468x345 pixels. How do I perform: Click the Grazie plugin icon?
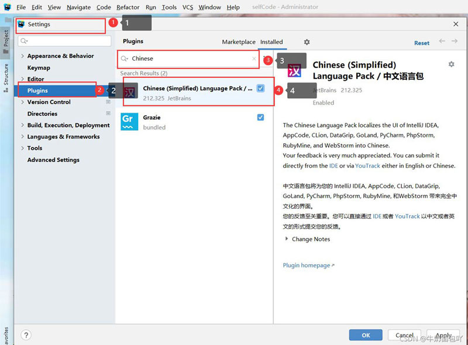tap(130, 122)
